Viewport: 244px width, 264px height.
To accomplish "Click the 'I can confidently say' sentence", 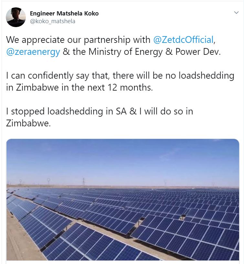I will (120, 82).
